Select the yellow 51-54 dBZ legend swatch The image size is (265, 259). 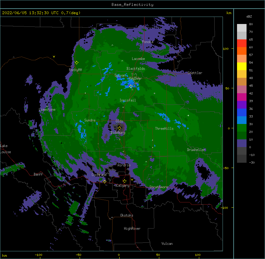pos(242,66)
